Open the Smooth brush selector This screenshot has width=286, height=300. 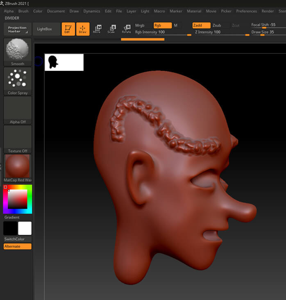[x=17, y=52]
